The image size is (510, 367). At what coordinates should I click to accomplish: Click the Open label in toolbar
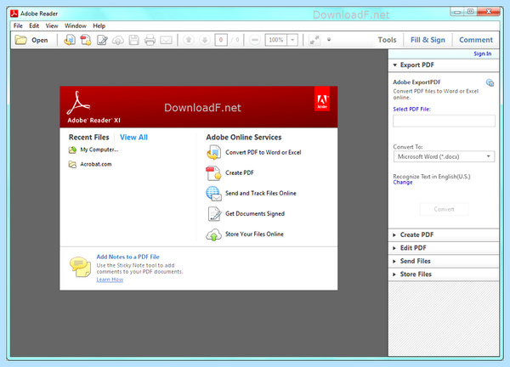[x=40, y=40]
